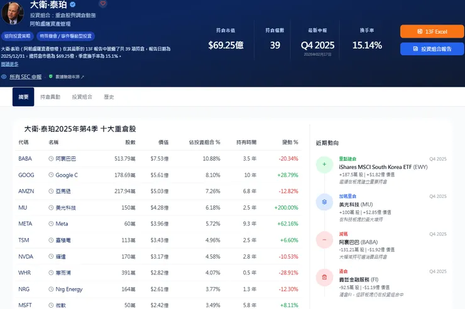
Task: Open iShares MSCI South Korea ETF (EWY) entry
Action: 383,167
